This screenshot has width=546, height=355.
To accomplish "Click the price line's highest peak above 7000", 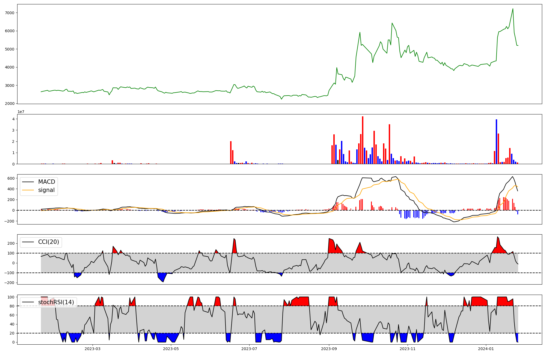I will pos(513,9).
